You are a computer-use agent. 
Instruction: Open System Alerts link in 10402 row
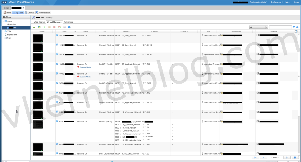click(x=85, y=77)
